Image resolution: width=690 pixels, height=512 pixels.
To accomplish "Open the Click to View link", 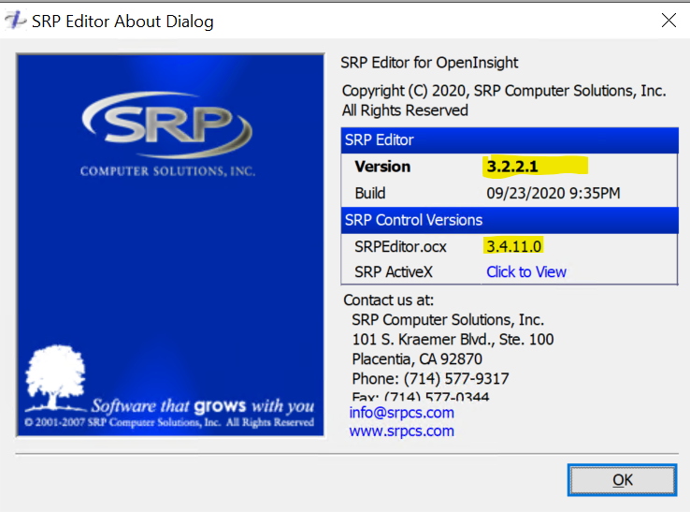I will point(526,271).
